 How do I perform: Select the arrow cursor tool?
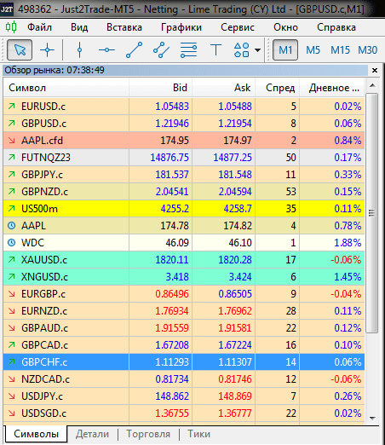[20, 50]
